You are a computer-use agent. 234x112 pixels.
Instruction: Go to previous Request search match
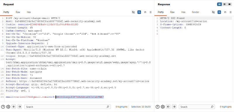14,106
